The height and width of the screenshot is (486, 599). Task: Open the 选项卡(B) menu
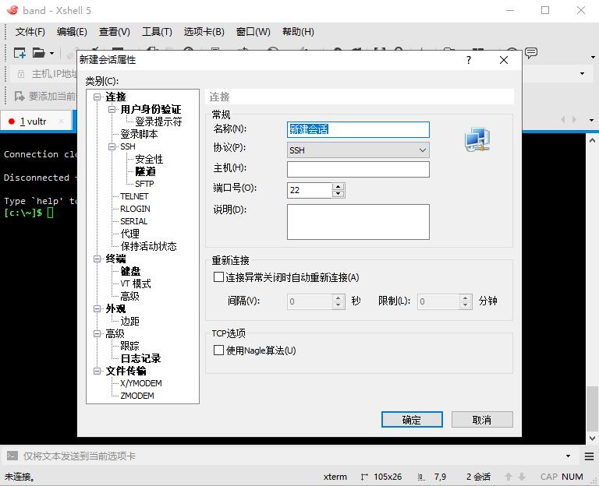204,32
